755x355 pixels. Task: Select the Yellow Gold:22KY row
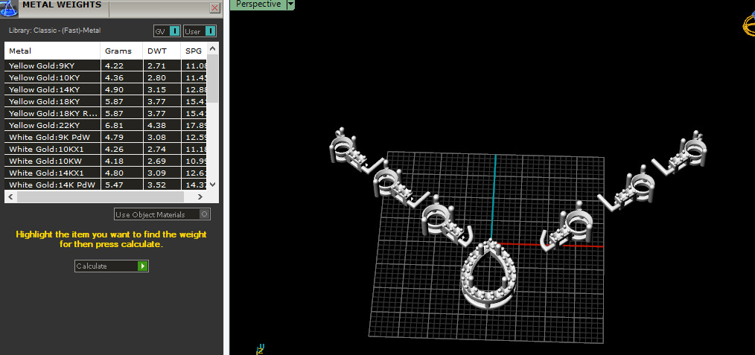click(x=106, y=125)
